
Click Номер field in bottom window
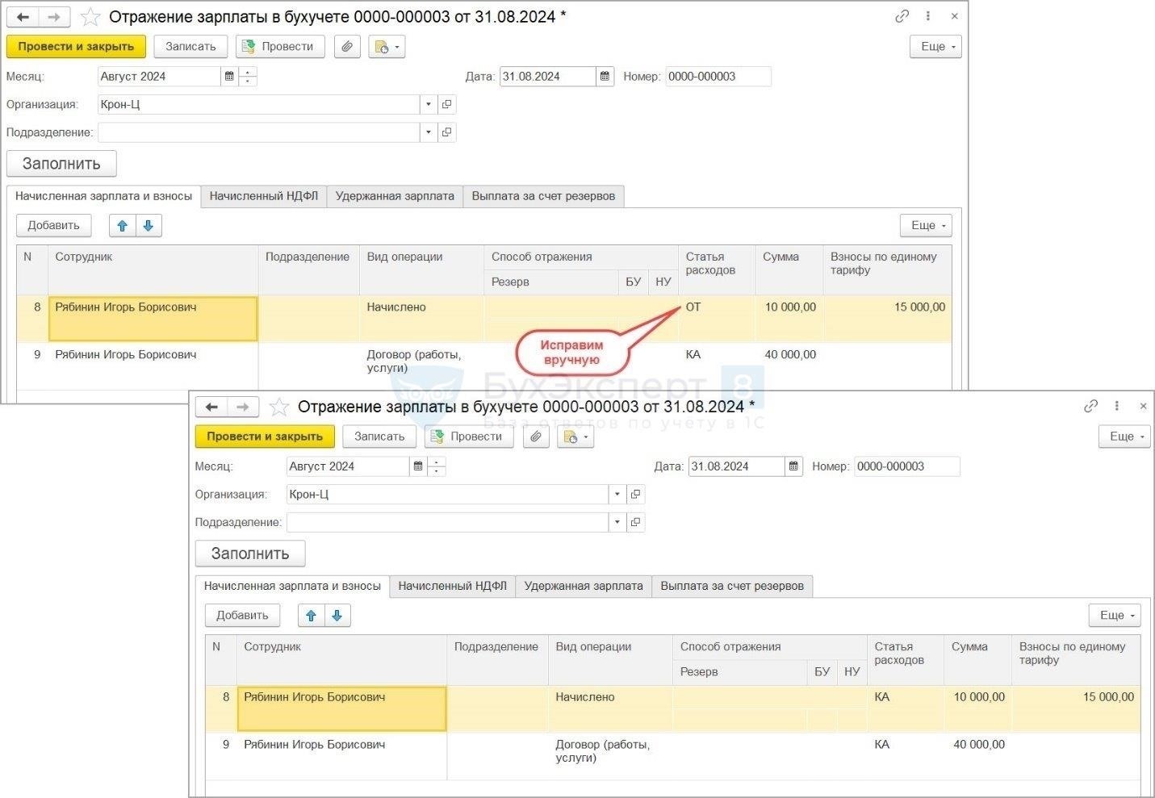click(907, 466)
